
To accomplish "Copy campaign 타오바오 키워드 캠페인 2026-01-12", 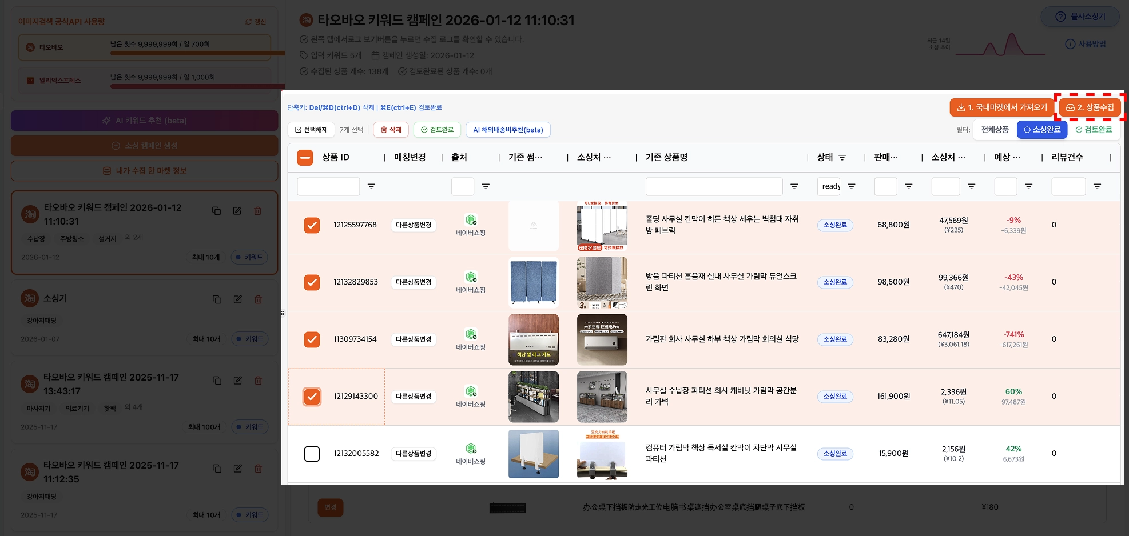I will point(216,211).
